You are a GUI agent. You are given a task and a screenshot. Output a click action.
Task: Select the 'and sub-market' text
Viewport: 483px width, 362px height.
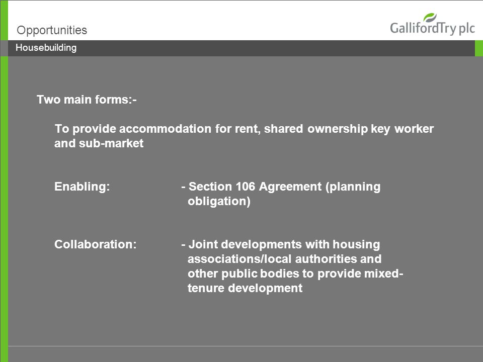99,143
